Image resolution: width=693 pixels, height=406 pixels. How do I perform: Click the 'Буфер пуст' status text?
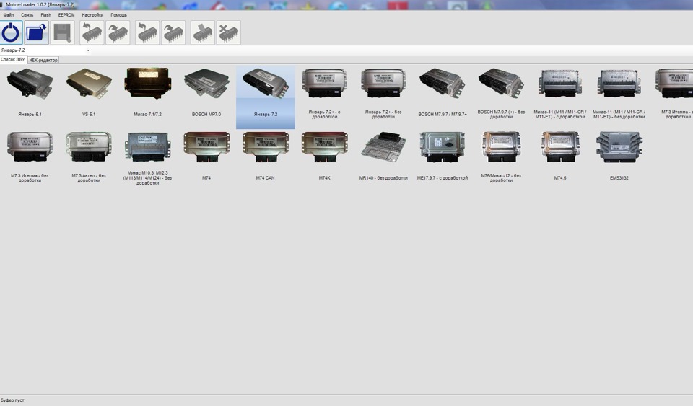pos(12,400)
